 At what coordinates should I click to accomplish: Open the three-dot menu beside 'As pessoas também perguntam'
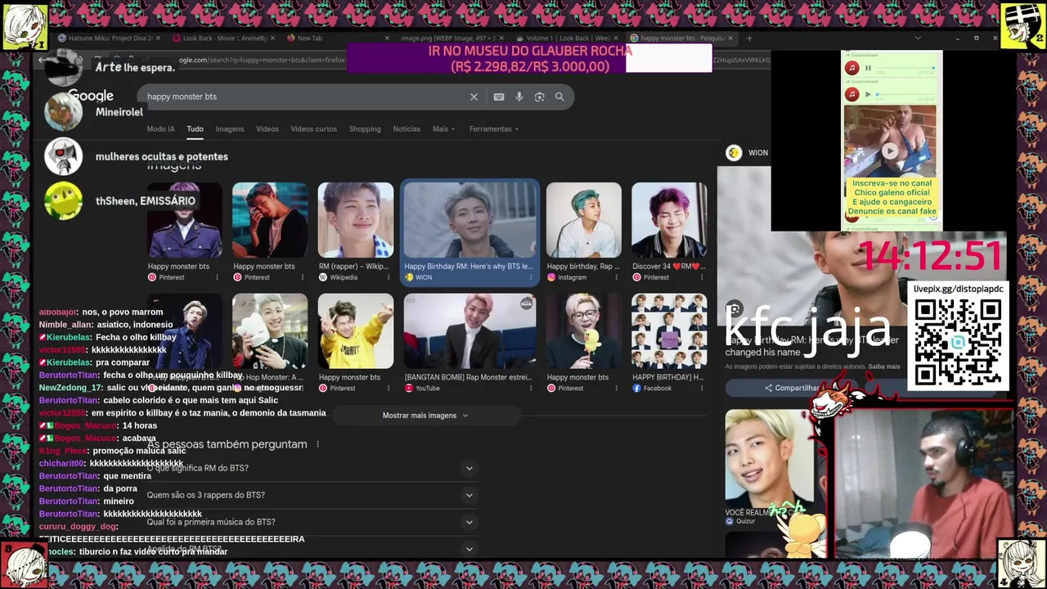(x=317, y=444)
